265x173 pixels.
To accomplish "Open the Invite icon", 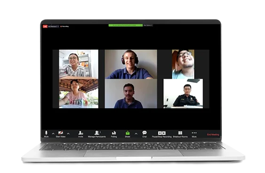I will coord(80,134).
